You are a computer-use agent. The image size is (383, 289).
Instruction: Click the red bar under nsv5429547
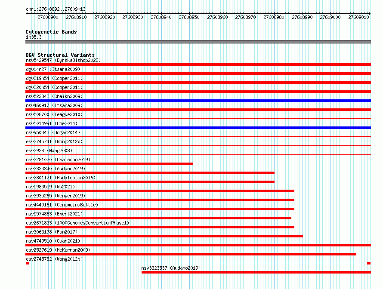pyautogui.click(x=198, y=65)
